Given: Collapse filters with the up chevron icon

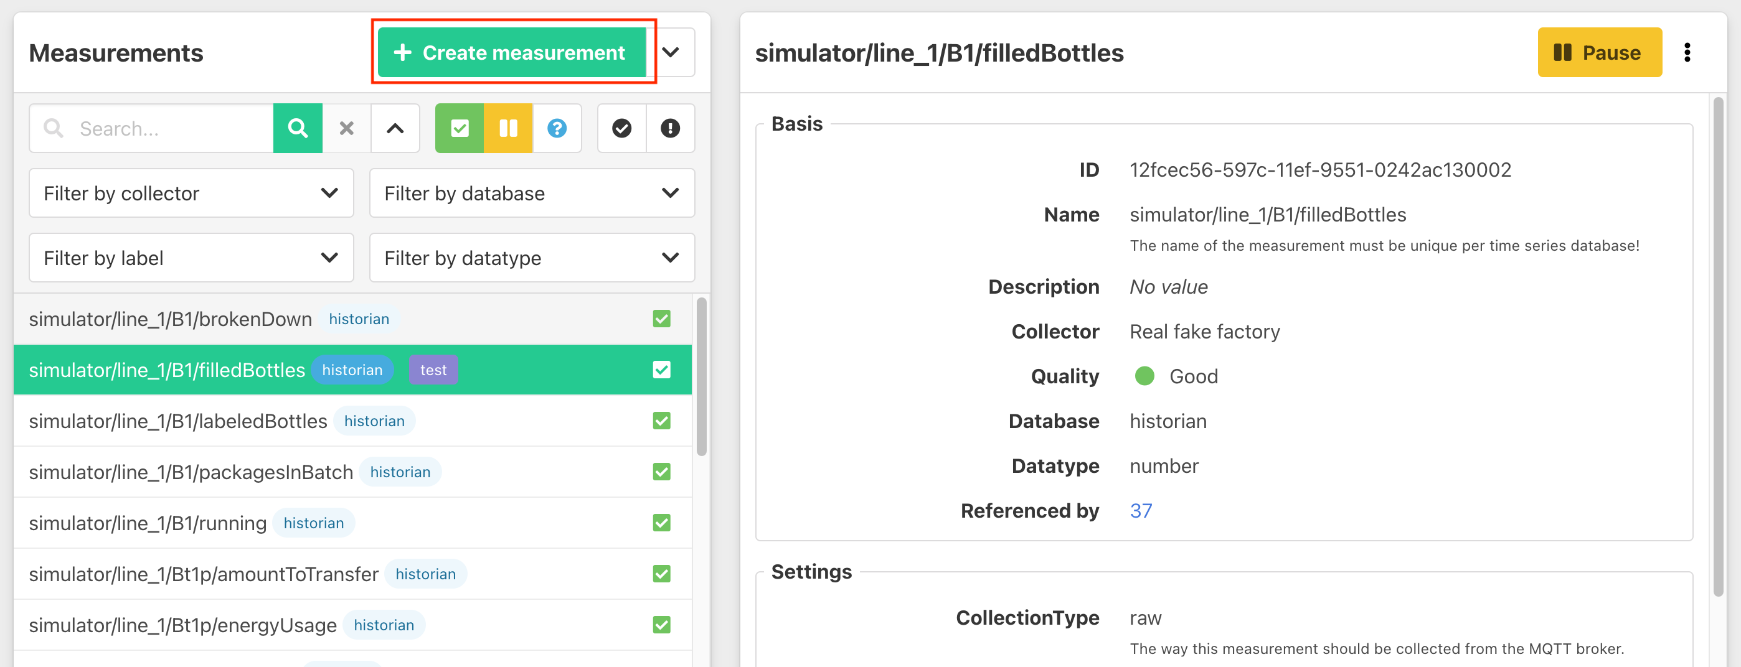Looking at the screenshot, I should coord(395,128).
